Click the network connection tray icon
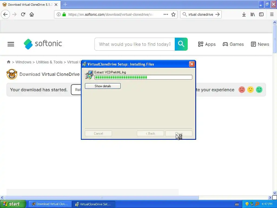277x208 pixels. pos(252,204)
